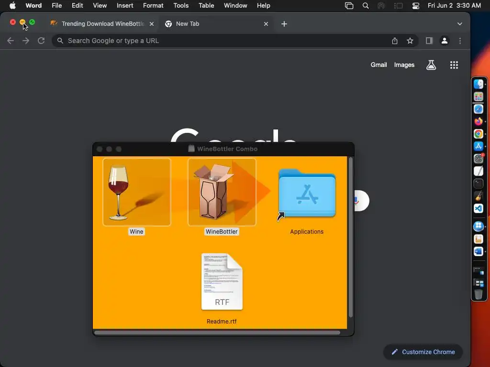Open the Applications folder shortcut
The height and width of the screenshot is (367, 490).
pyautogui.click(x=307, y=194)
